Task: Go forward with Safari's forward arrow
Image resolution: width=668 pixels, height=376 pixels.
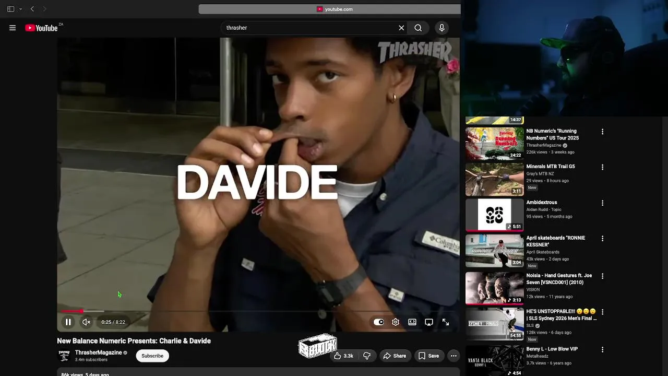Action: 44,9
